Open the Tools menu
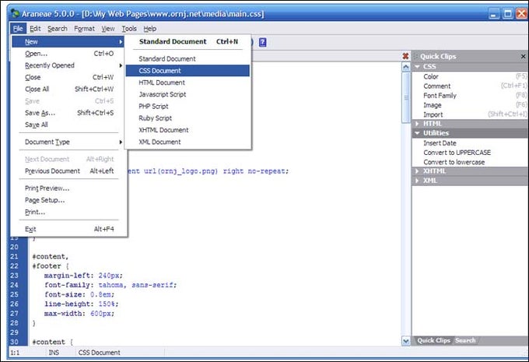The height and width of the screenshot is (362, 529). pos(129,29)
